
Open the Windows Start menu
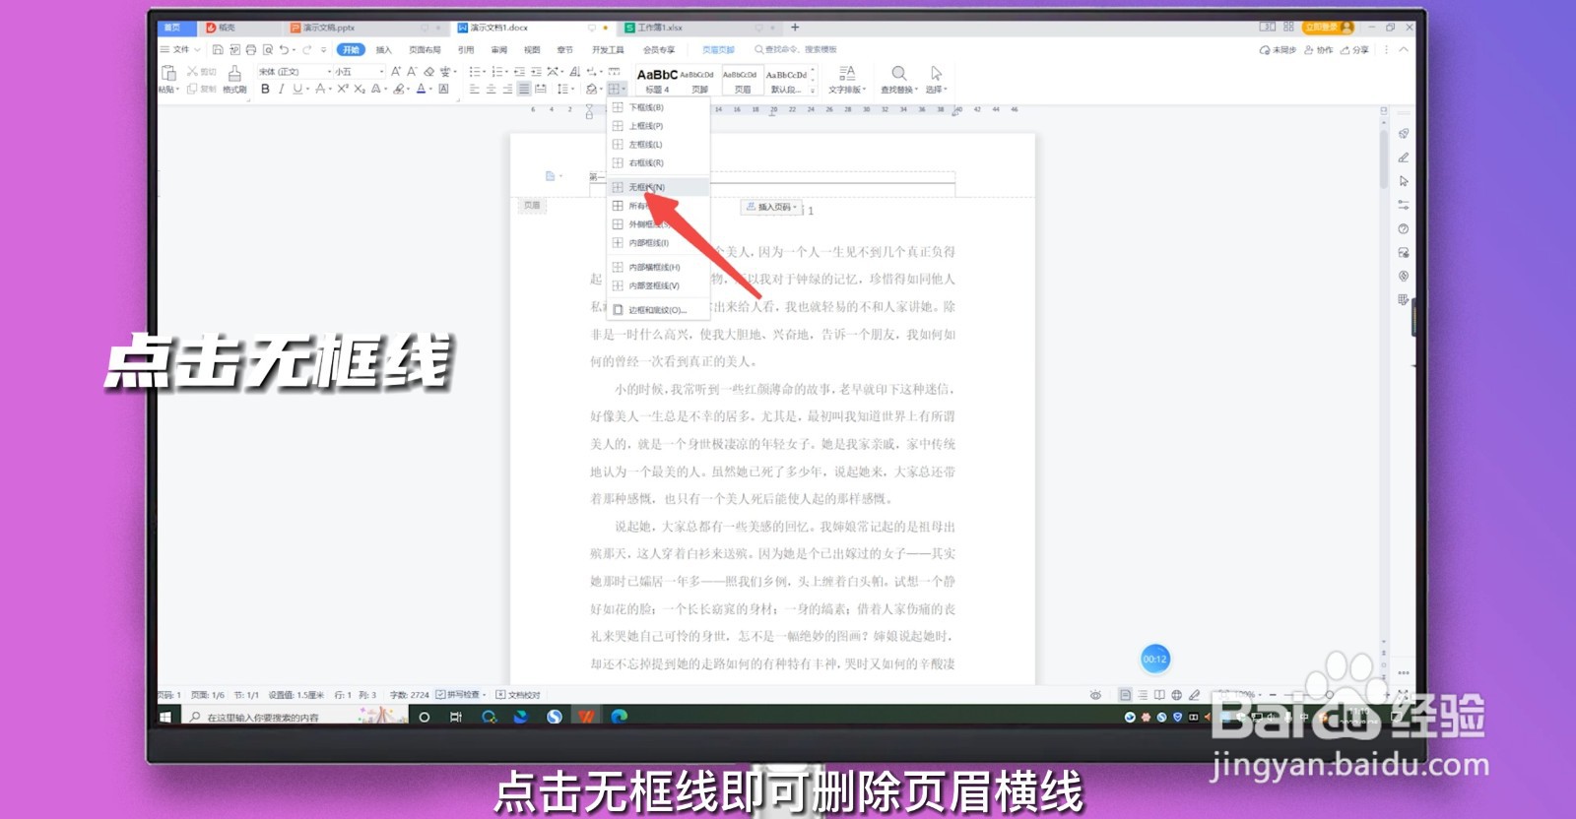165,717
